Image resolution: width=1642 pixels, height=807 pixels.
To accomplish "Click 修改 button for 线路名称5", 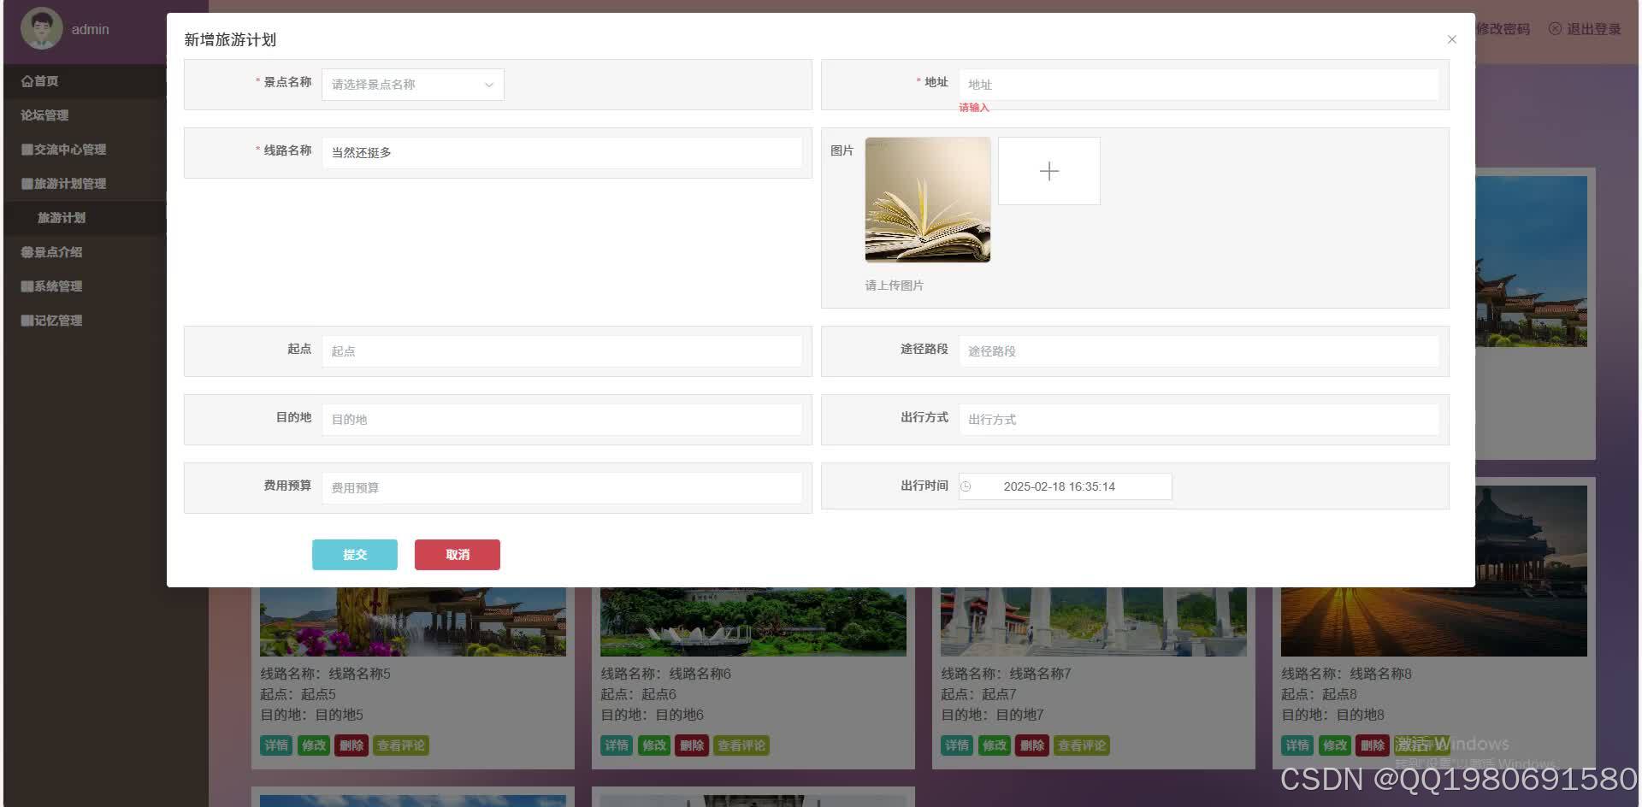I will pyautogui.click(x=314, y=745).
